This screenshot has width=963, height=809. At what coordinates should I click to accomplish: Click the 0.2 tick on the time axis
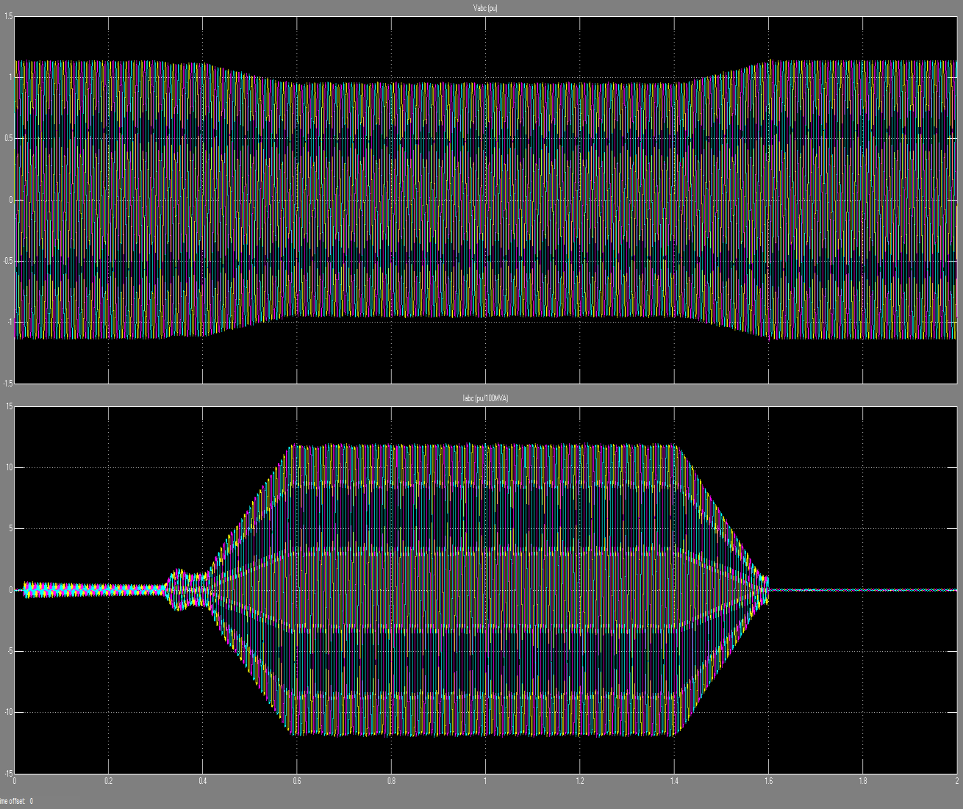(x=109, y=781)
